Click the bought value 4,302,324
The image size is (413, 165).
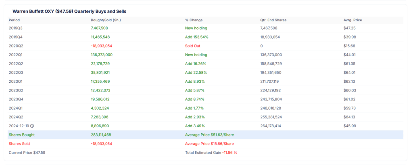(x=100, y=108)
